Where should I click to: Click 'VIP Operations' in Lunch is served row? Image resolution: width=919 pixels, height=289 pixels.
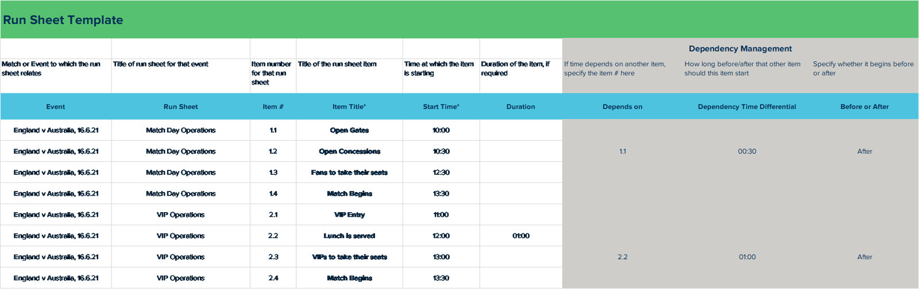(x=180, y=236)
